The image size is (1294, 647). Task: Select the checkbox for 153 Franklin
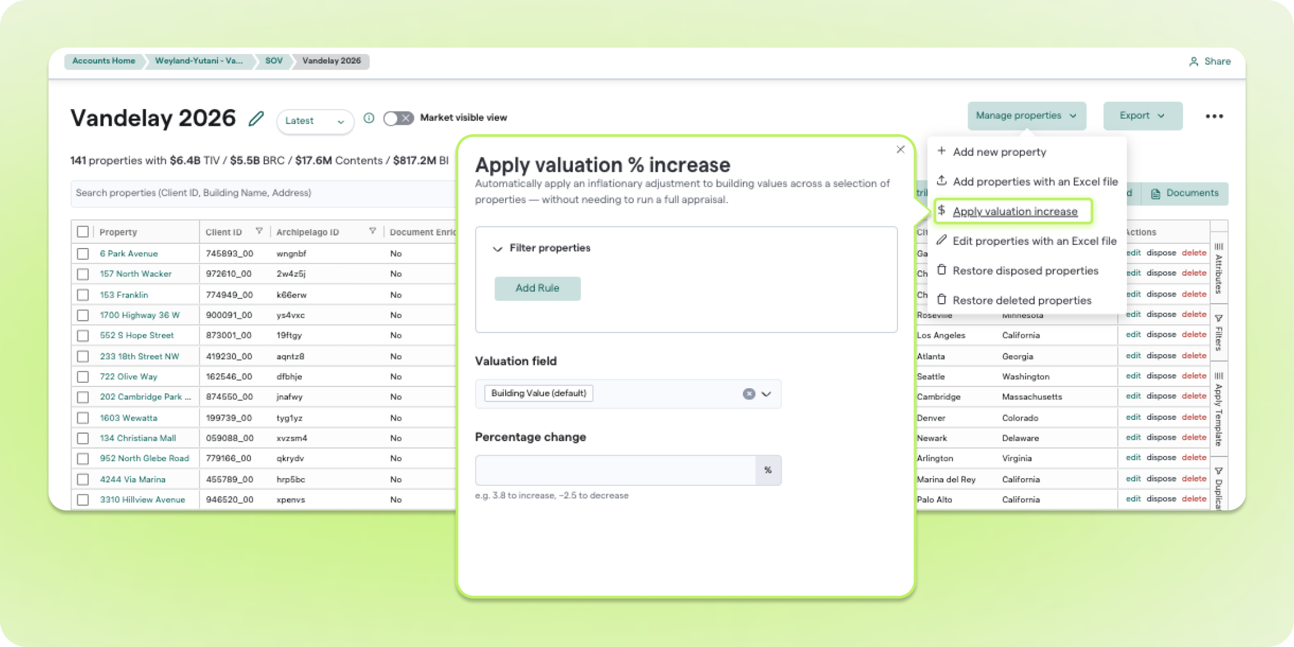coord(83,295)
